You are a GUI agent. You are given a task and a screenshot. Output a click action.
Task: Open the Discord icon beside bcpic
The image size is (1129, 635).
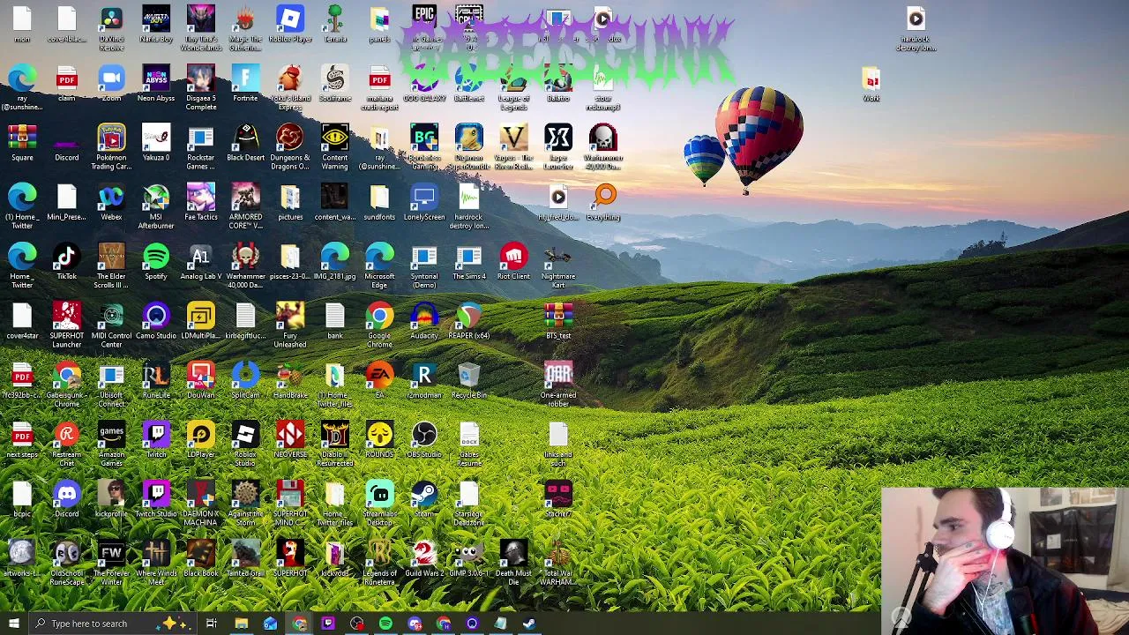[x=67, y=500]
